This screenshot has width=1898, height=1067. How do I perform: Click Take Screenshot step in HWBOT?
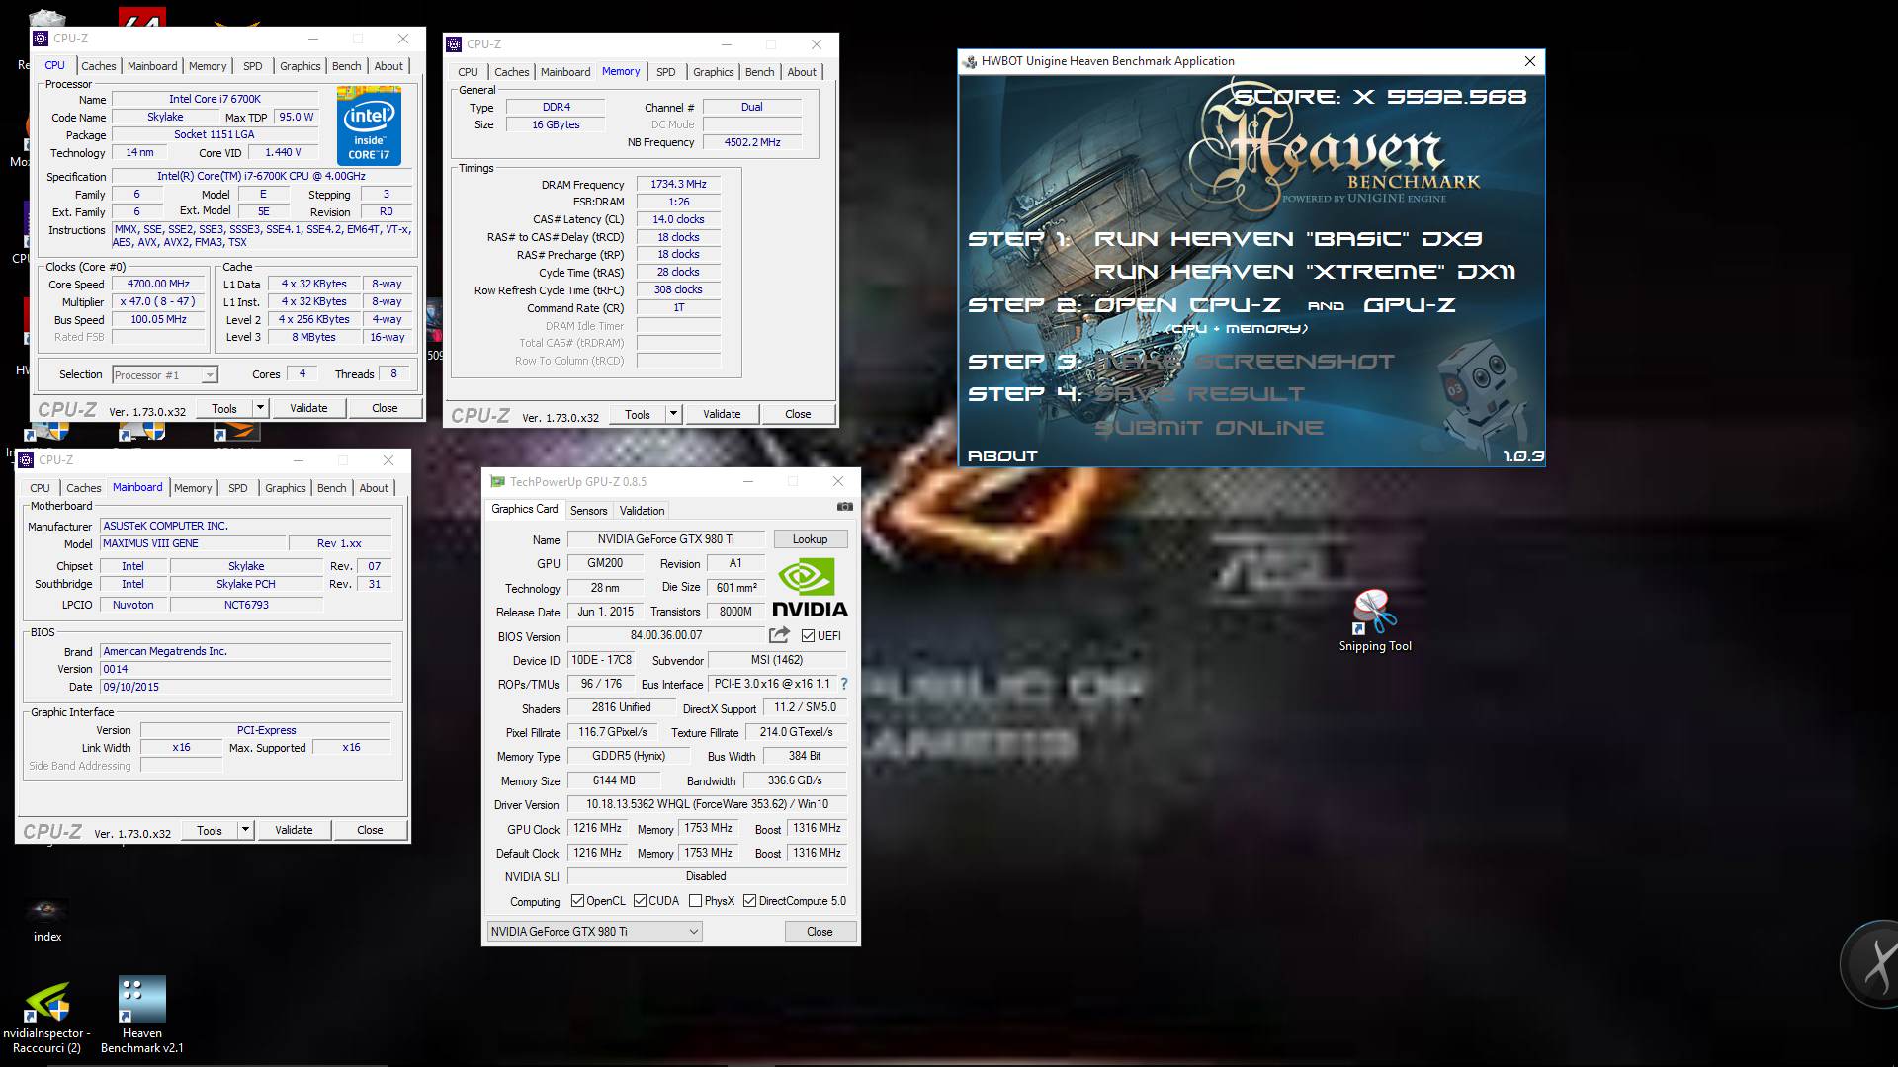click(1244, 362)
